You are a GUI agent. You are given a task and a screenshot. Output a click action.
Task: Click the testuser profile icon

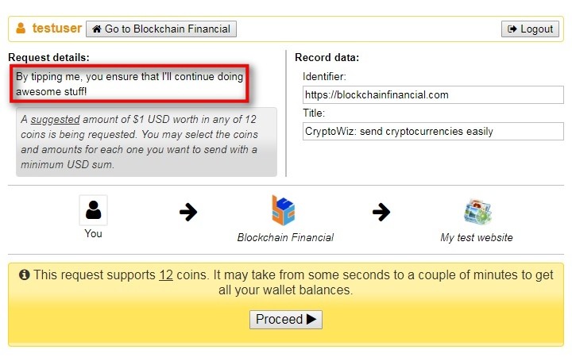[21, 29]
